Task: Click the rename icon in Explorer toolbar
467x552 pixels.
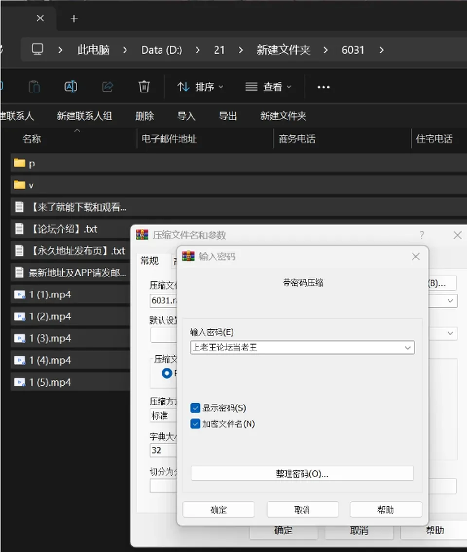Action: [x=71, y=87]
